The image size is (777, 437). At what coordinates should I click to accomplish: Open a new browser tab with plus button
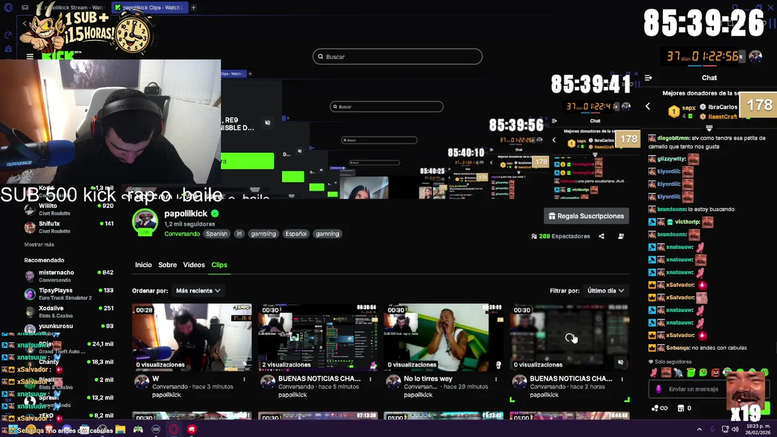point(193,7)
